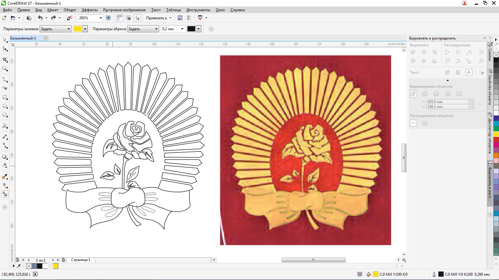Toggle align to specified point option

pyautogui.click(x=459, y=94)
